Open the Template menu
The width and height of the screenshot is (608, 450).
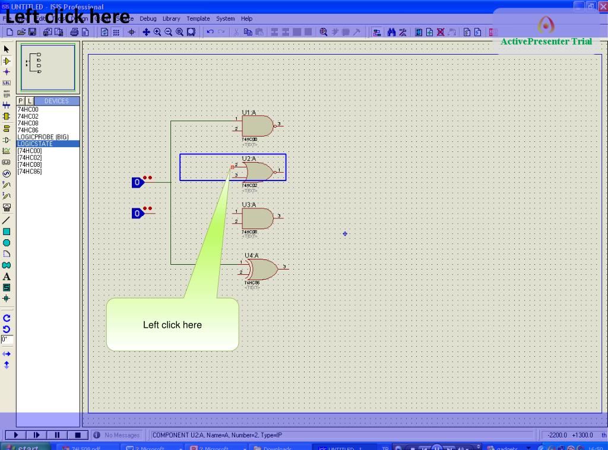click(198, 18)
